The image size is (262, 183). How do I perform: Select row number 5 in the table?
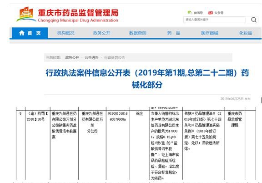click(x=20, y=114)
